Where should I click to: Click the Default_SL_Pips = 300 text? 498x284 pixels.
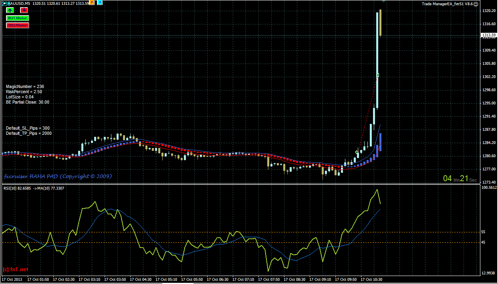coord(28,128)
